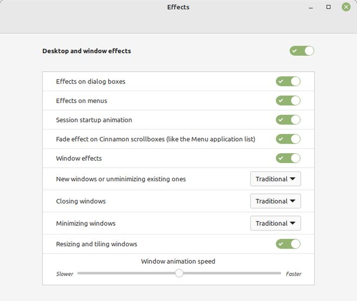The image size is (357, 301).
Task: Click the Closing windows dropdown arrow
Action: point(293,201)
